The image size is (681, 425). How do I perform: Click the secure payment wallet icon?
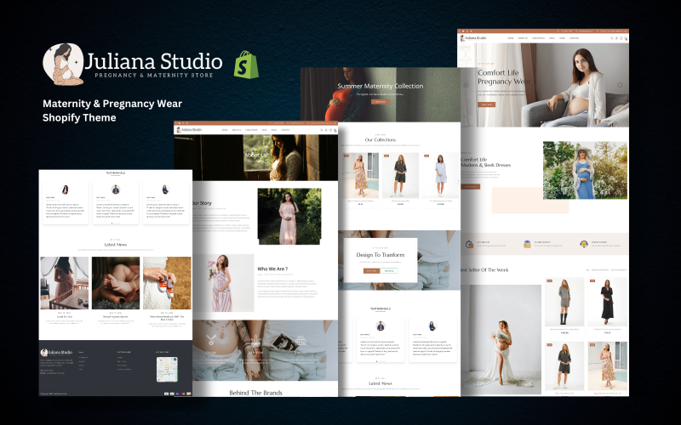click(527, 244)
